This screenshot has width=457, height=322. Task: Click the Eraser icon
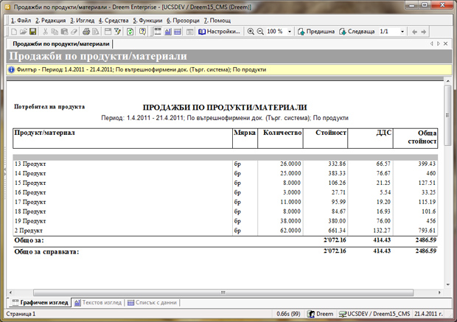(74, 32)
